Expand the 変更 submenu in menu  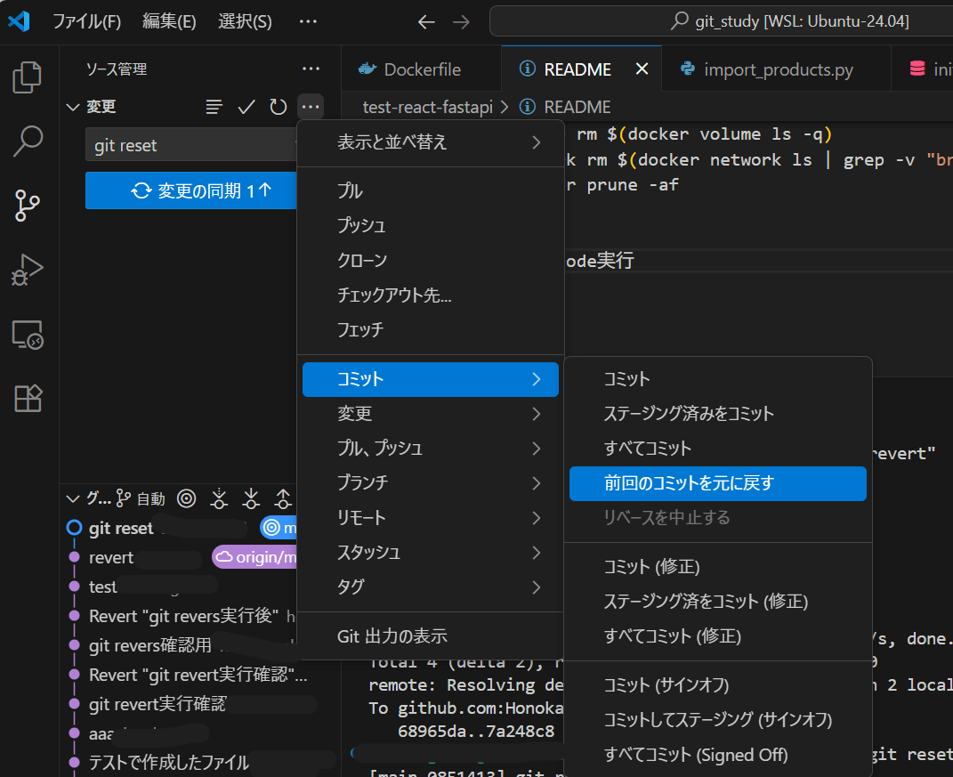431,414
